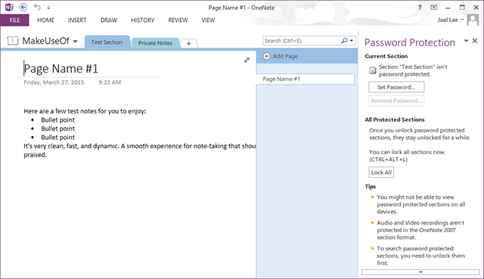Undo the last action

37,7
